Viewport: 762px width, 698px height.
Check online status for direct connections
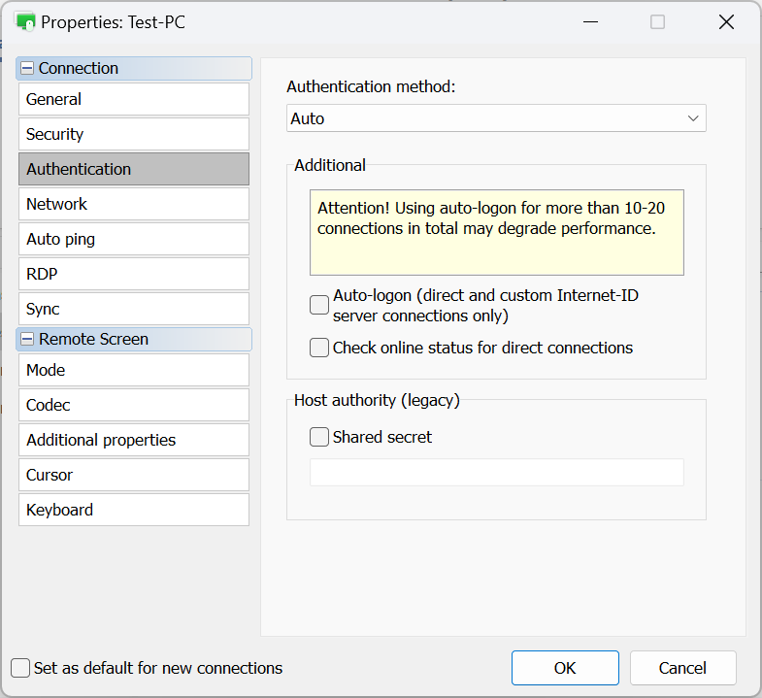[x=319, y=348]
